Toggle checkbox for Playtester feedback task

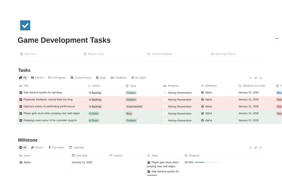(21, 100)
